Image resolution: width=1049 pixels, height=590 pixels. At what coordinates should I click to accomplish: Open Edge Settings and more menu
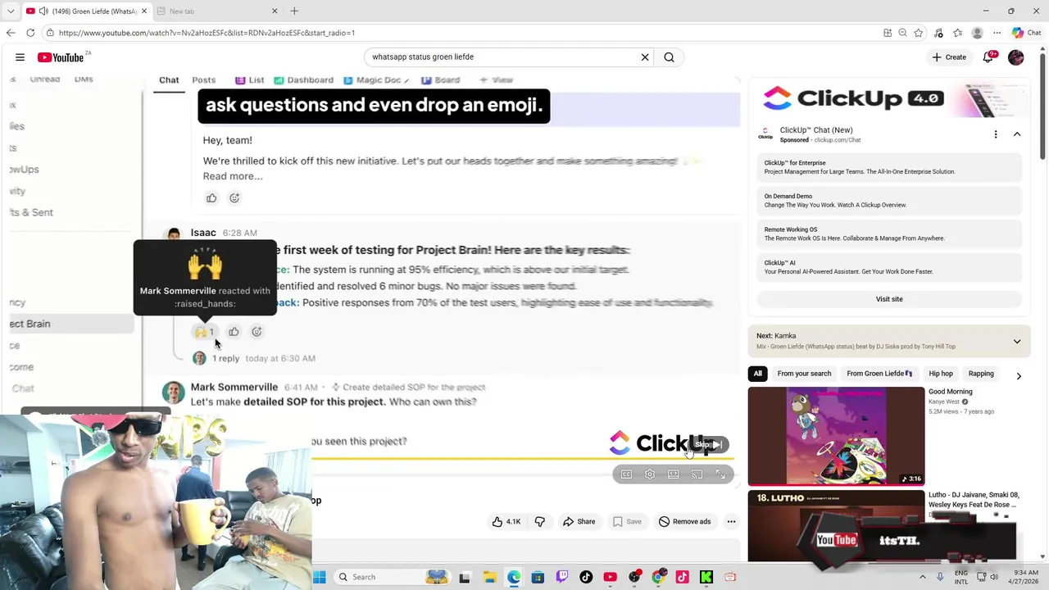pos(997,33)
